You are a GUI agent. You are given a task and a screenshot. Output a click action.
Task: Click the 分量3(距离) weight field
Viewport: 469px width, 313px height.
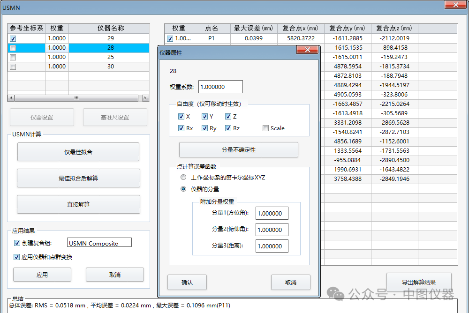(272, 246)
